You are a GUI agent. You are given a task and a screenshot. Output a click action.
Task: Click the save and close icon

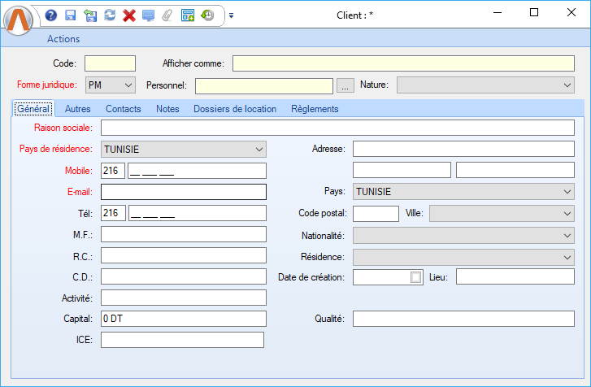(90, 15)
